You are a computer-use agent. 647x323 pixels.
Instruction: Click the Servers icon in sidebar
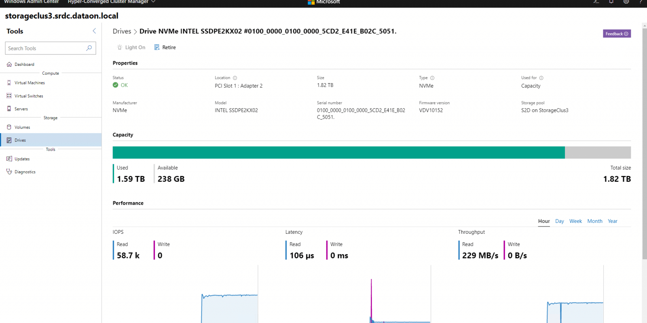[9, 109]
